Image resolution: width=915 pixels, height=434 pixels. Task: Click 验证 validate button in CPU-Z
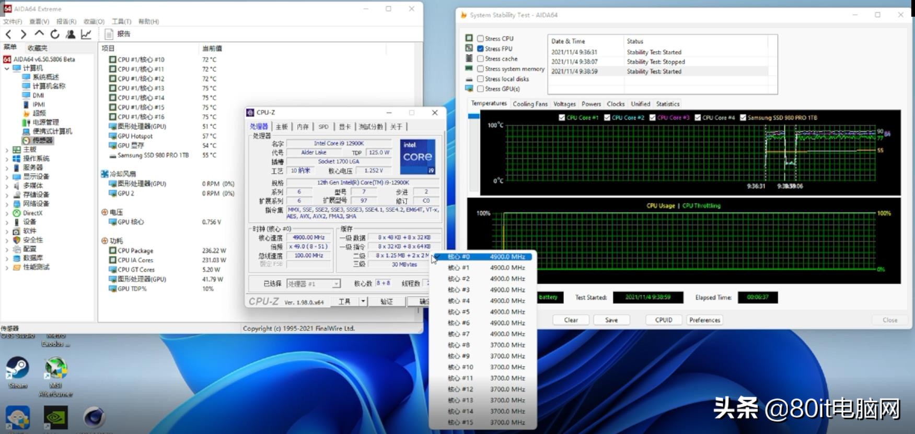pos(386,302)
